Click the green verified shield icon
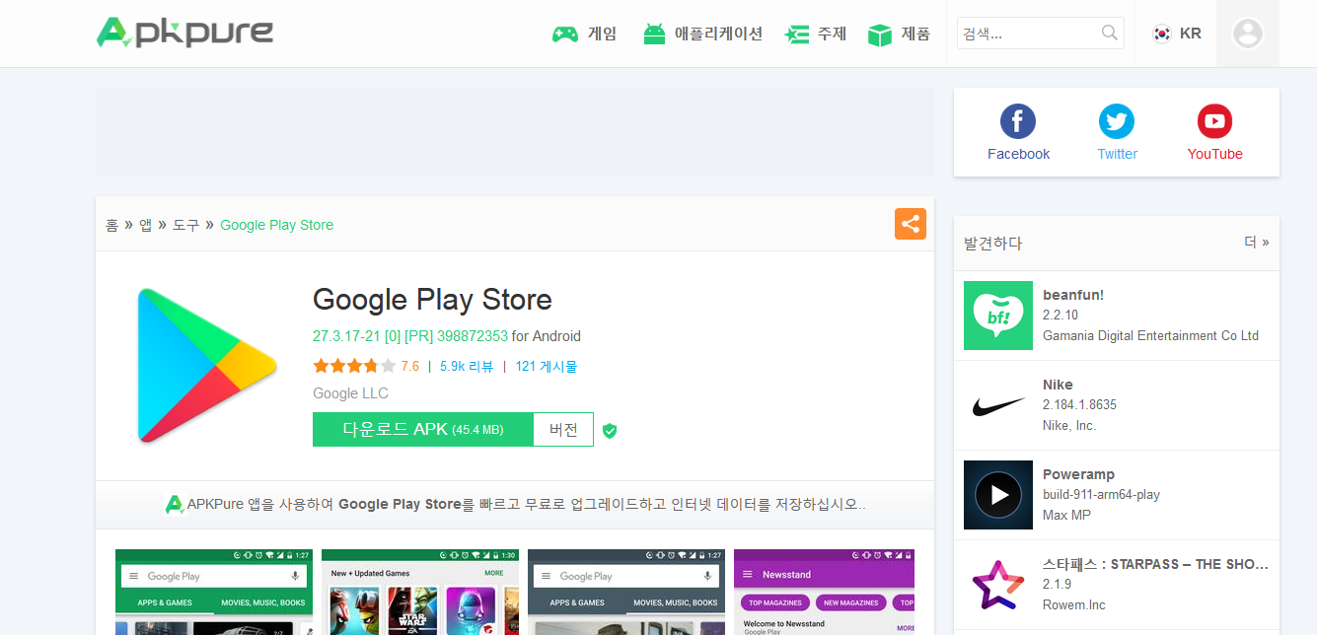Screen dimensions: 1317x635 click(x=610, y=430)
